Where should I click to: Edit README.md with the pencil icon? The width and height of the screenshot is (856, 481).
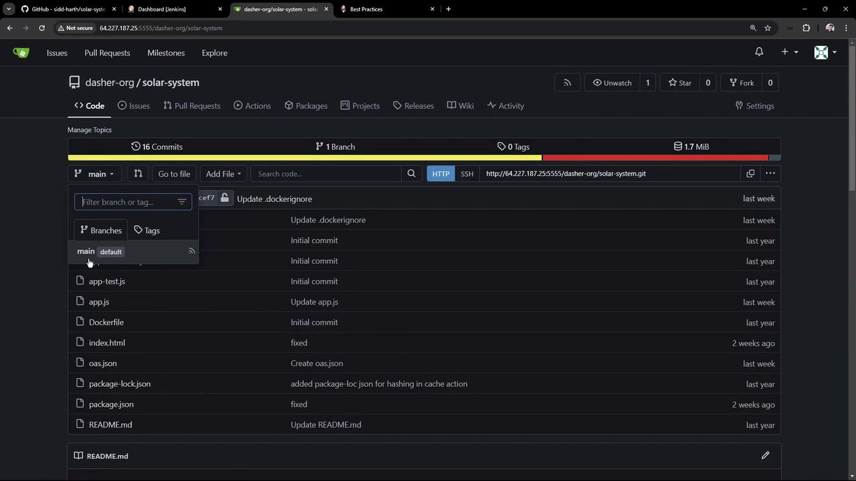pos(766,456)
